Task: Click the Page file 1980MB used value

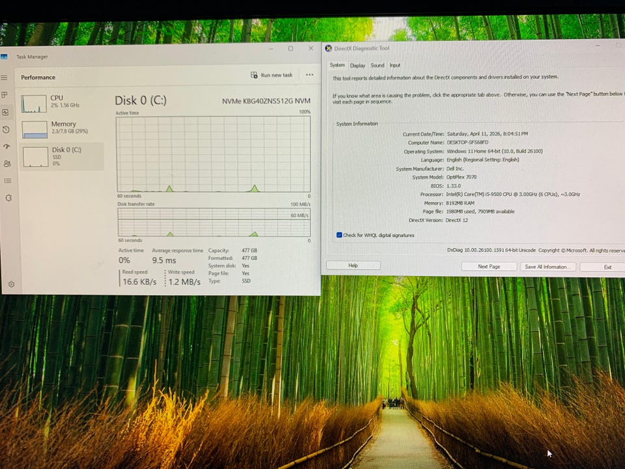Action: (480, 212)
